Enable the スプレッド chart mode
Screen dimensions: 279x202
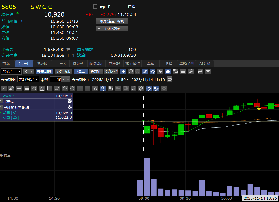click(x=111, y=71)
